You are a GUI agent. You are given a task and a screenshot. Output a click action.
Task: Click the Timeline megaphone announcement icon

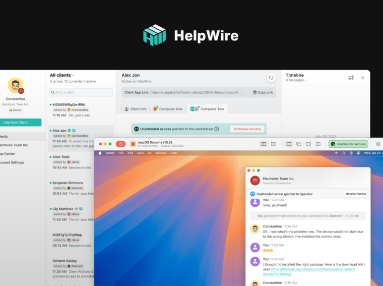tap(351, 78)
